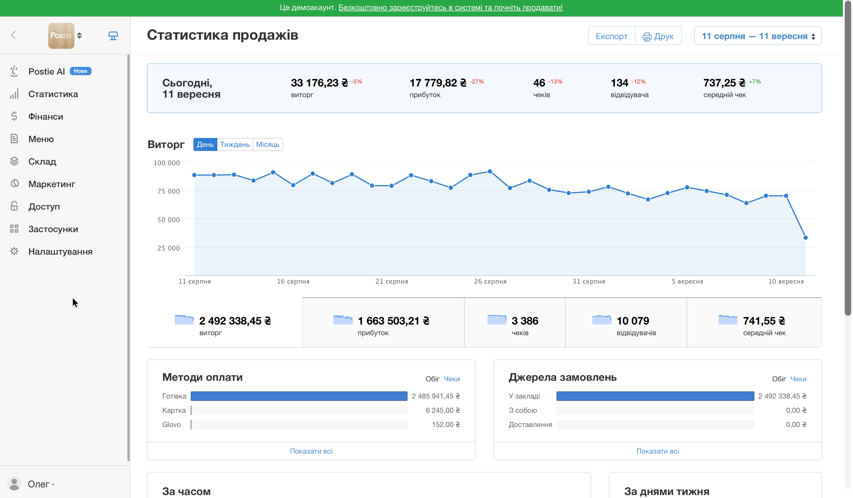Screen dimensions: 853x498
Task: Click today's виторг value 33 176,23 ₴
Action: coord(319,83)
